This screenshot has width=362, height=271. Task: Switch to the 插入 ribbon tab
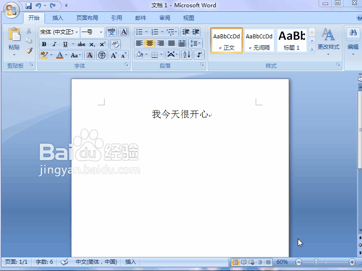click(x=57, y=18)
